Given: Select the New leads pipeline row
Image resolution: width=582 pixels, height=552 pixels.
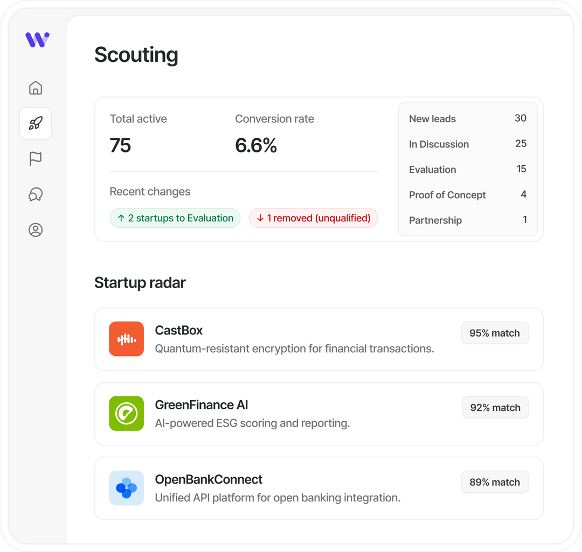Looking at the screenshot, I should tap(467, 119).
